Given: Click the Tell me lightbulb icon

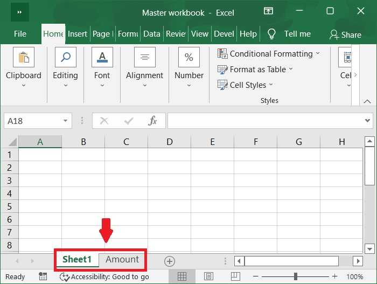Looking at the screenshot, I should pos(271,34).
